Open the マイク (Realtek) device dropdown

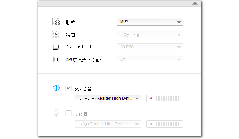pyautogui.click(x=108, y=124)
